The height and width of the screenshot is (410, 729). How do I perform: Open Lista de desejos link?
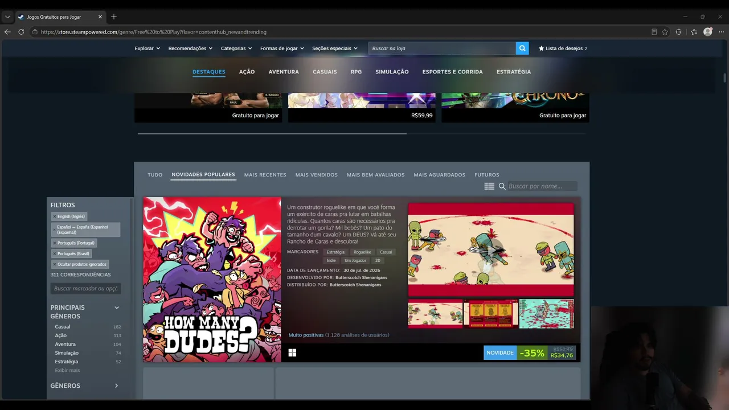coord(563,48)
